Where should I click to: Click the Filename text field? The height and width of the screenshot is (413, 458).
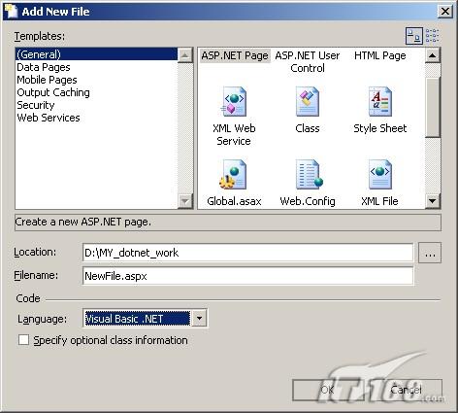click(247, 276)
